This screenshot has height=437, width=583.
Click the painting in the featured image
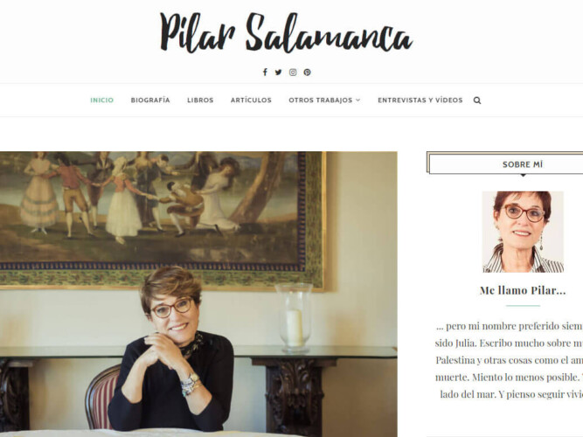pos(162,219)
